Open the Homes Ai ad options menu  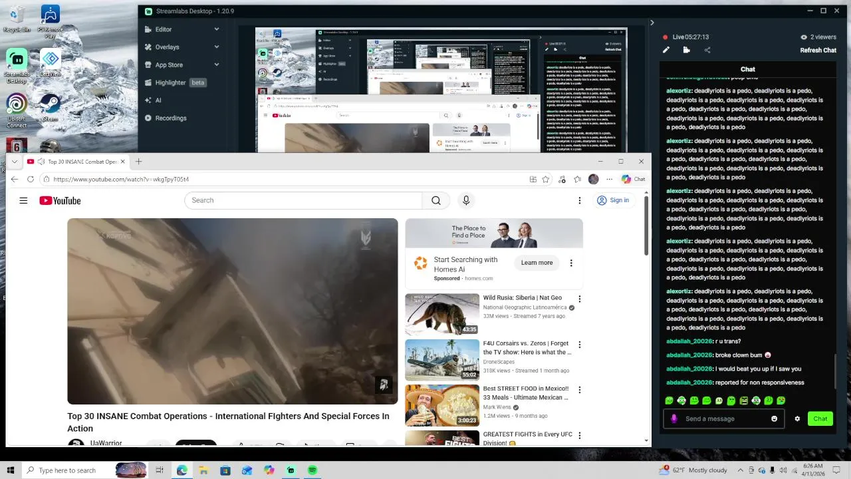pos(571,263)
